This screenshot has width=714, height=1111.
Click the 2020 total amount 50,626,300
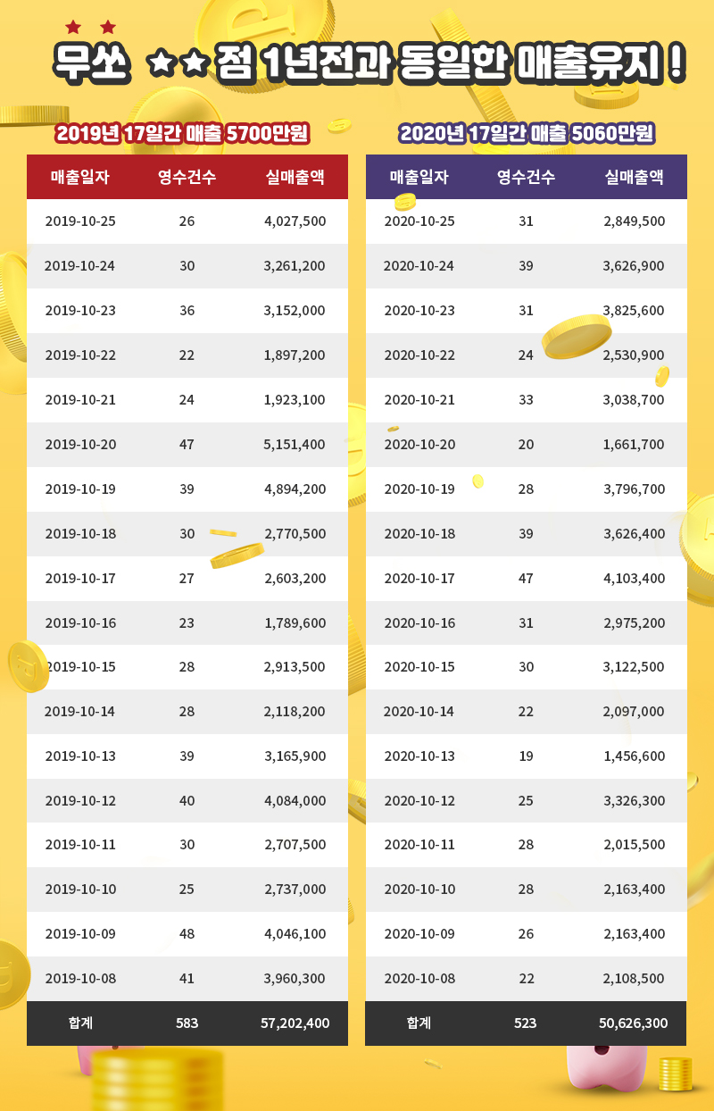[634, 1023]
